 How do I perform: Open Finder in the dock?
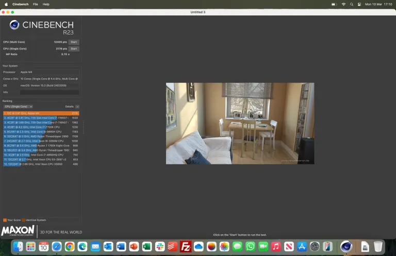[x=18, y=247]
